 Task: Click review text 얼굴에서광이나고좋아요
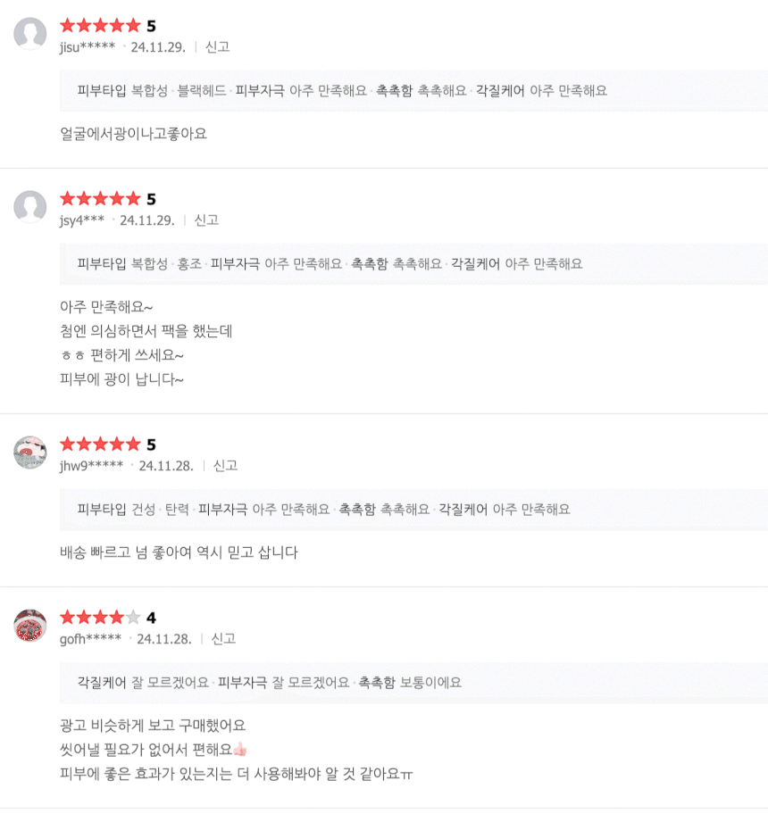(x=133, y=134)
